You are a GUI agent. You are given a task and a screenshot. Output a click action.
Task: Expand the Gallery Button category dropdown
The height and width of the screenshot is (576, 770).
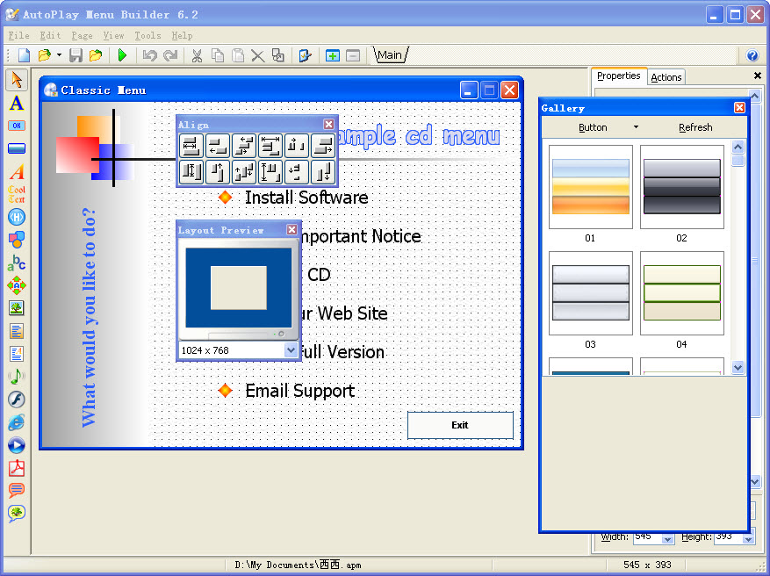click(636, 127)
